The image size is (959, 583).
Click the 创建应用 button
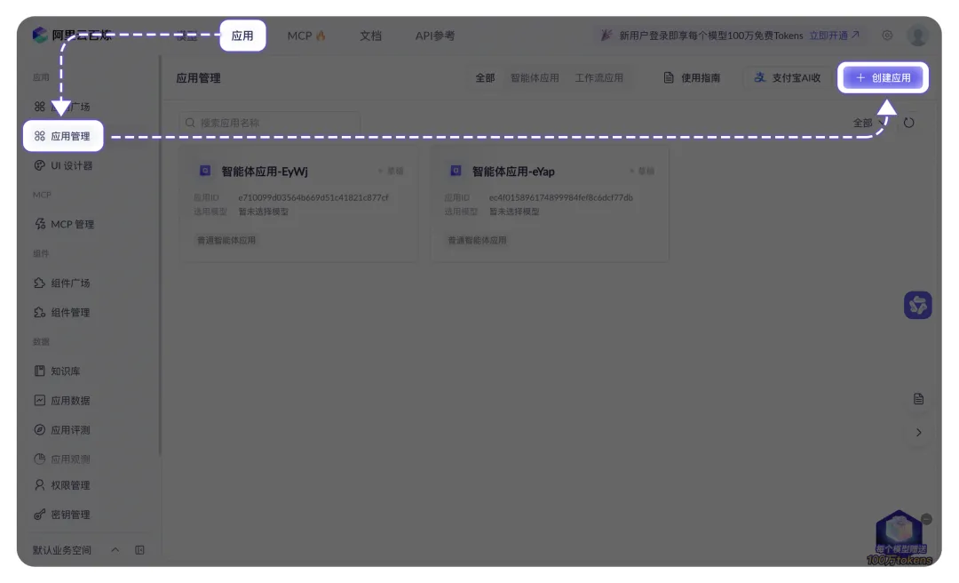tap(885, 77)
